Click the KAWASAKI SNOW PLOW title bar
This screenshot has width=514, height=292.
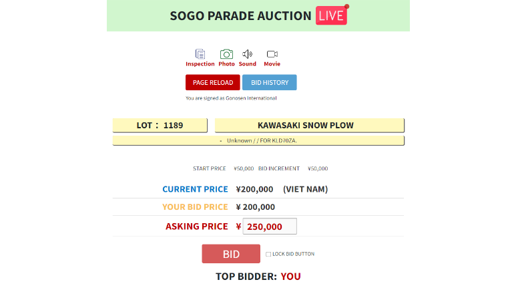[310, 125]
